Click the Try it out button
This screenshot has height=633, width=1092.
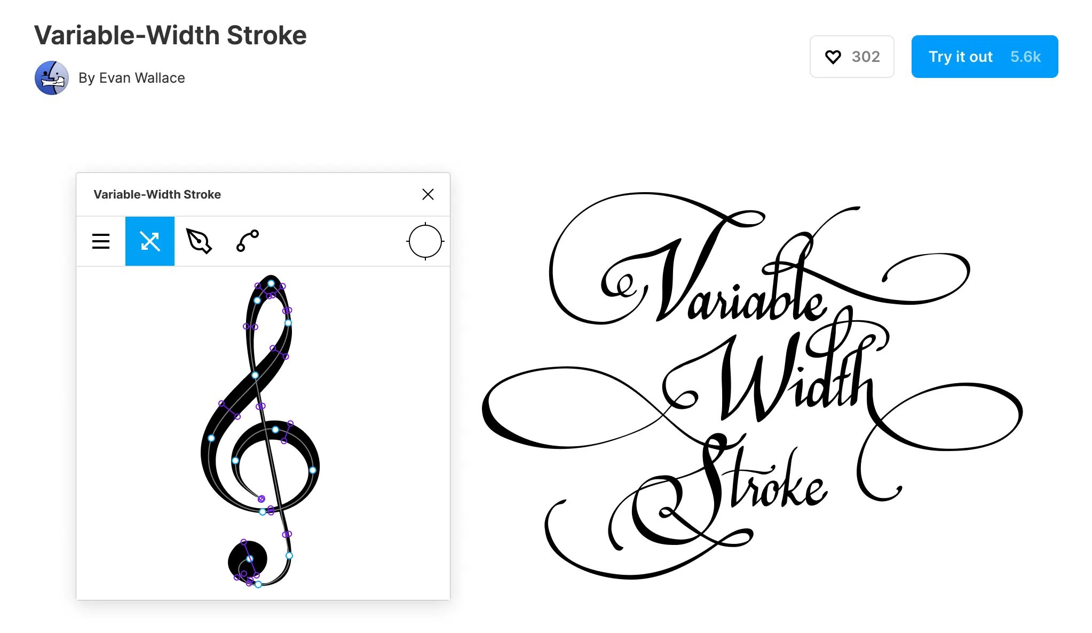point(985,57)
